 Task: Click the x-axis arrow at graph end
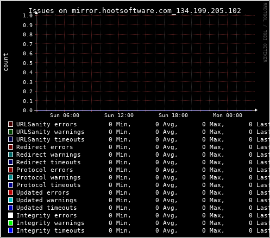point(256,110)
